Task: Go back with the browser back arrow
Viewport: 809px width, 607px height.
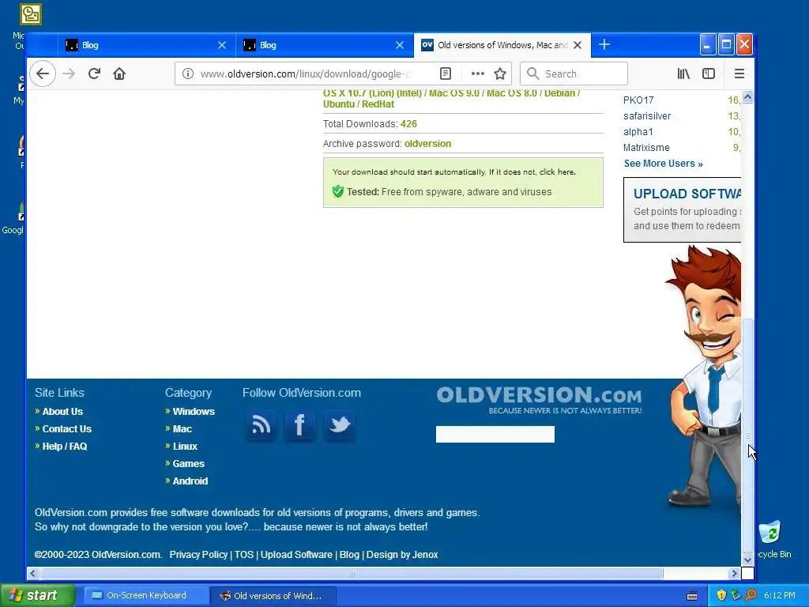Action: (43, 74)
